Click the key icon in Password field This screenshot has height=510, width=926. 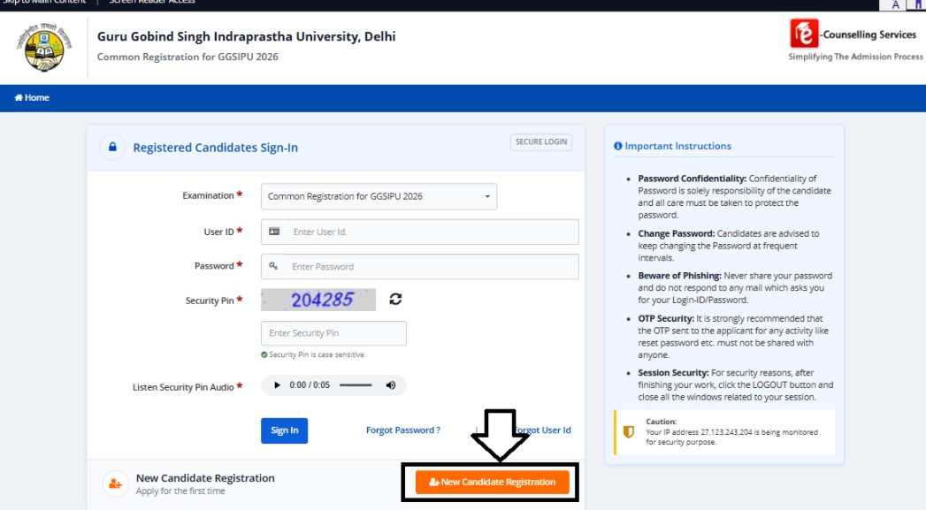point(273,266)
